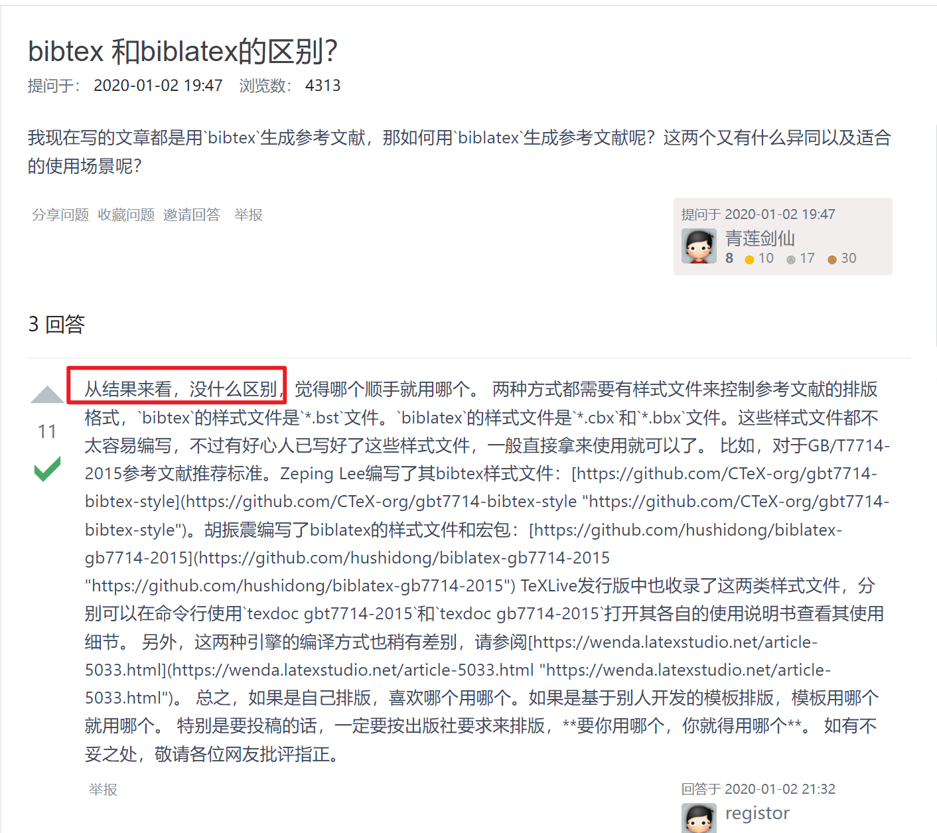Click the question title bibtex 和biblatex的区别
937x833 pixels.
tap(183, 51)
